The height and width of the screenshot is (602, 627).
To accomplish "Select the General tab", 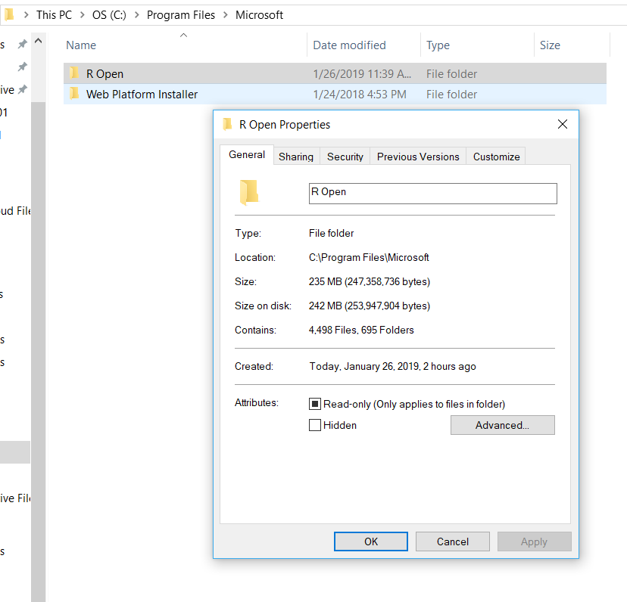I will coord(247,154).
